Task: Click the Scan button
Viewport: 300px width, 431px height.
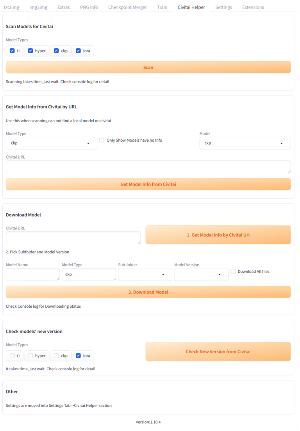Action: pyautogui.click(x=148, y=67)
